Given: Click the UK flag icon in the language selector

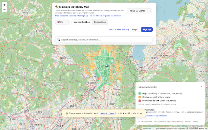Looking at the screenshot, I should [58, 22].
